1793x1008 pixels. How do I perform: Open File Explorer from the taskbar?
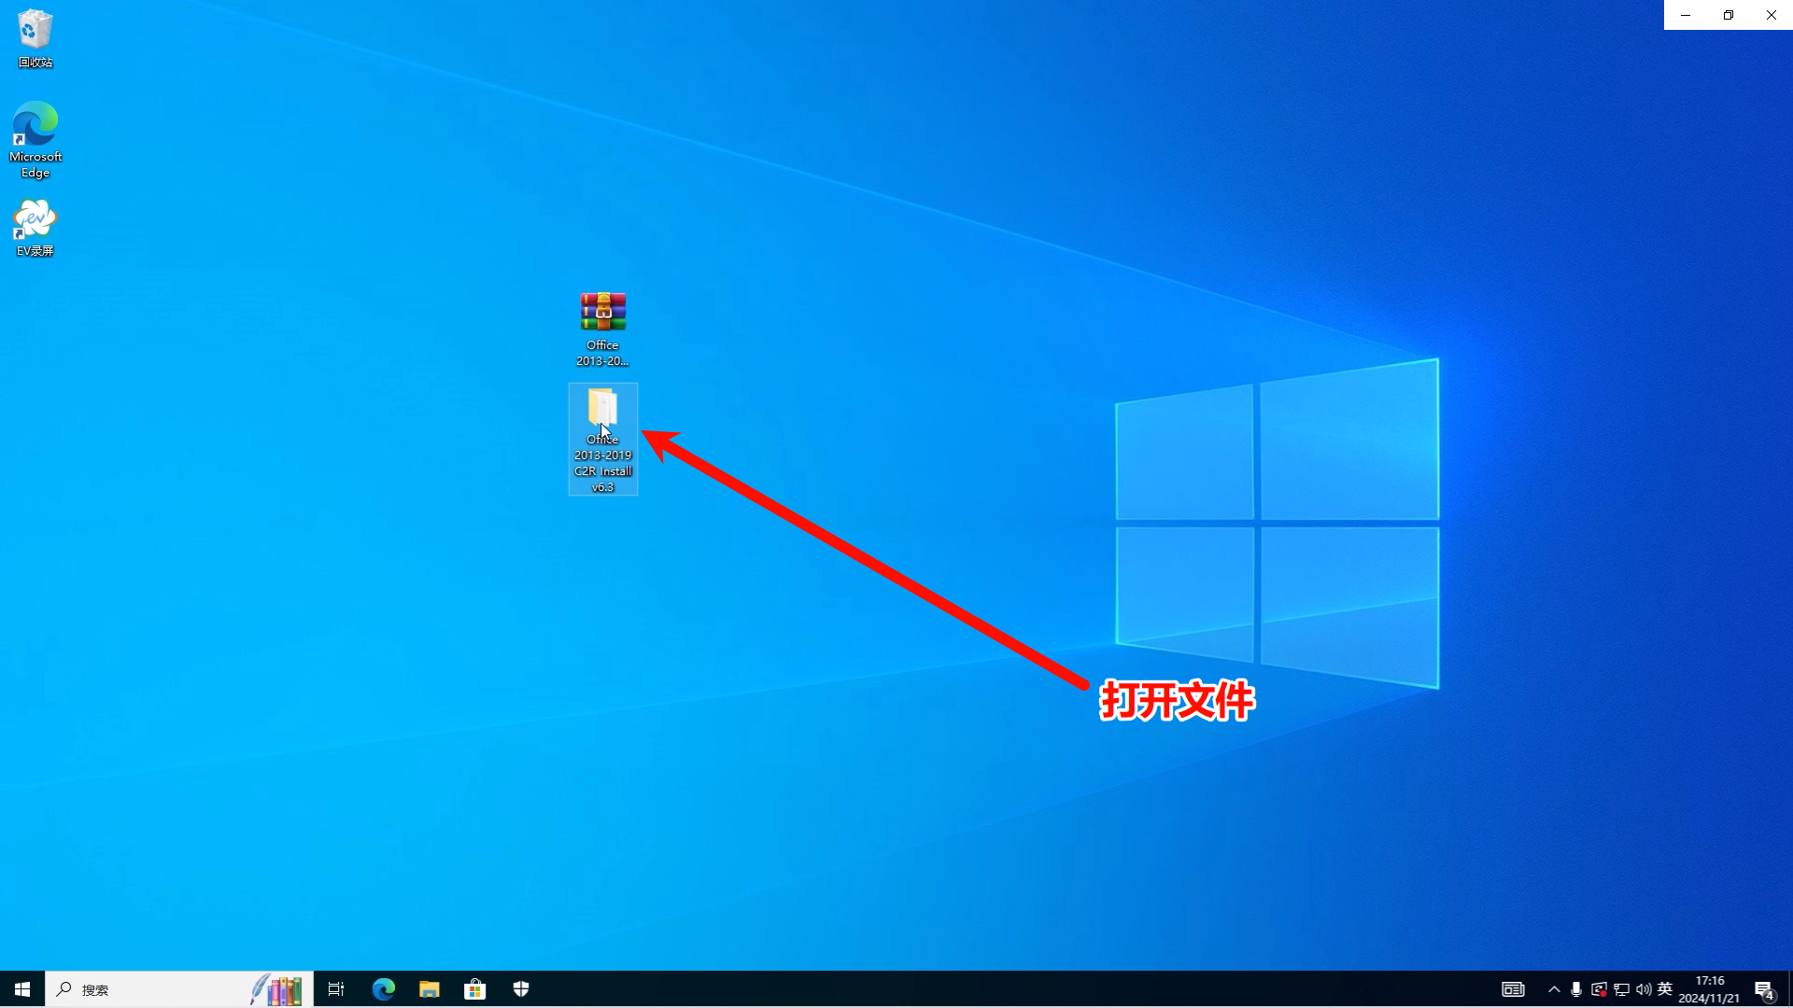tap(430, 989)
